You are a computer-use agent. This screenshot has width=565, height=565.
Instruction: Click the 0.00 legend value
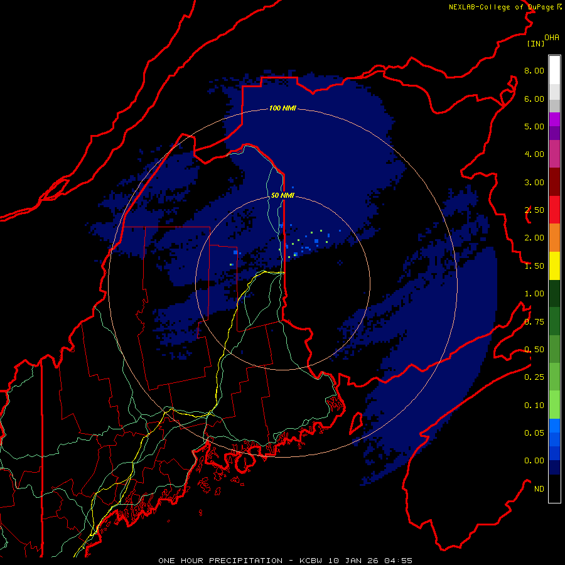[534, 461]
